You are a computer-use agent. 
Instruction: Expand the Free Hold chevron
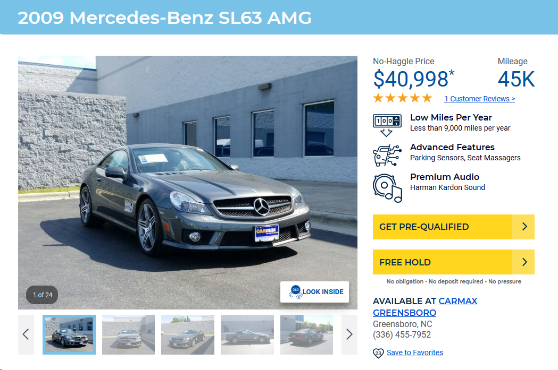(x=524, y=262)
